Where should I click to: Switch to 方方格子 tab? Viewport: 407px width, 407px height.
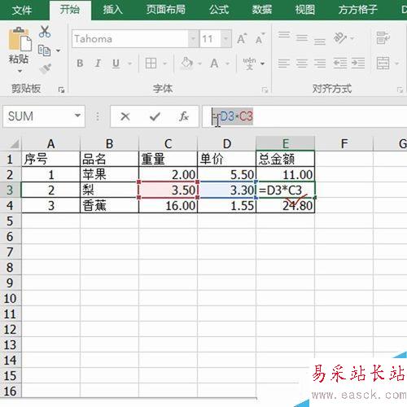click(x=358, y=10)
